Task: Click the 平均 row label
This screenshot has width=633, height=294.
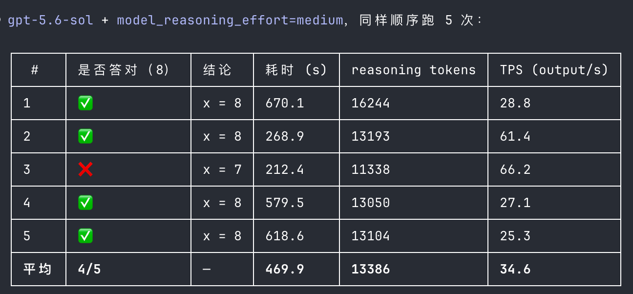Action: click(38, 269)
